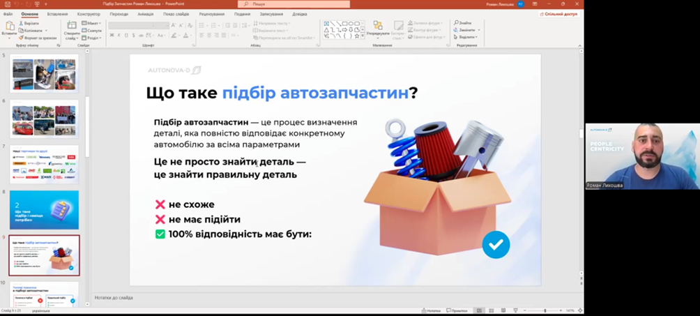Image resolution: width=700 pixels, height=316 pixels.
Task: Expand the Виділити select dropdown
Action: pyautogui.click(x=467, y=38)
